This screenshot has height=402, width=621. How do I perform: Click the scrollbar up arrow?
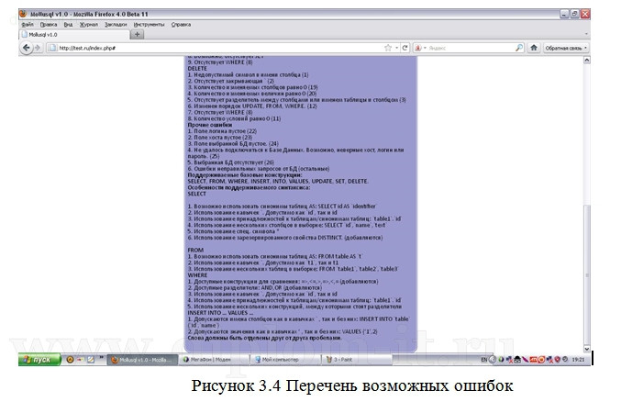(586, 61)
